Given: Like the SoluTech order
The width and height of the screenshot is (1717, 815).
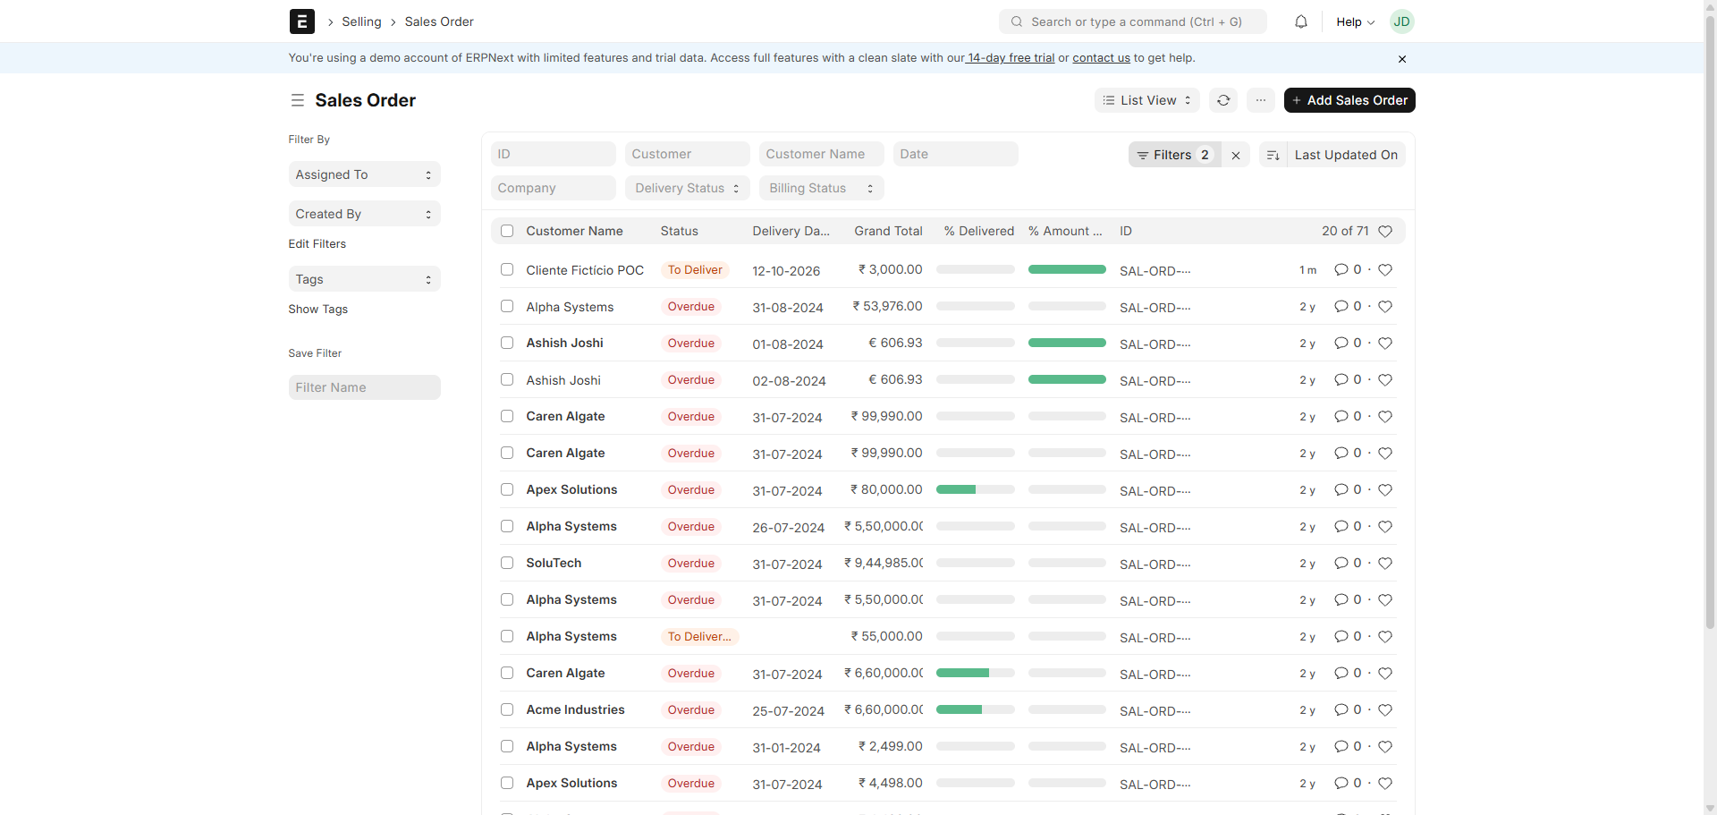Looking at the screenshot, I should 1385,563.
